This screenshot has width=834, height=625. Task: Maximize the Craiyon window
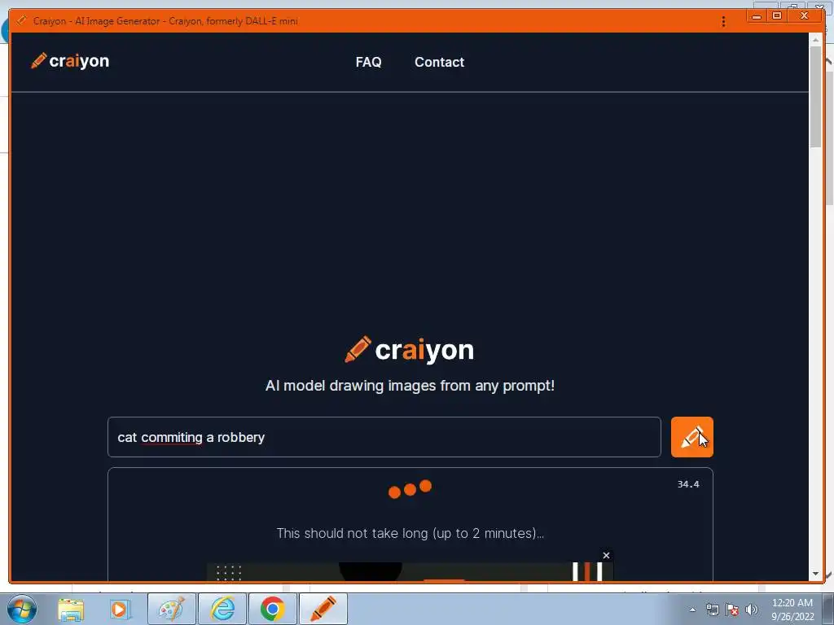point(776,16)
